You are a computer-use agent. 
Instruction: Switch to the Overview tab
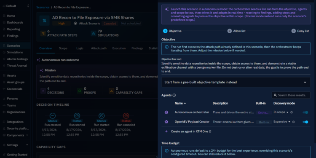(x=46, y=48)
